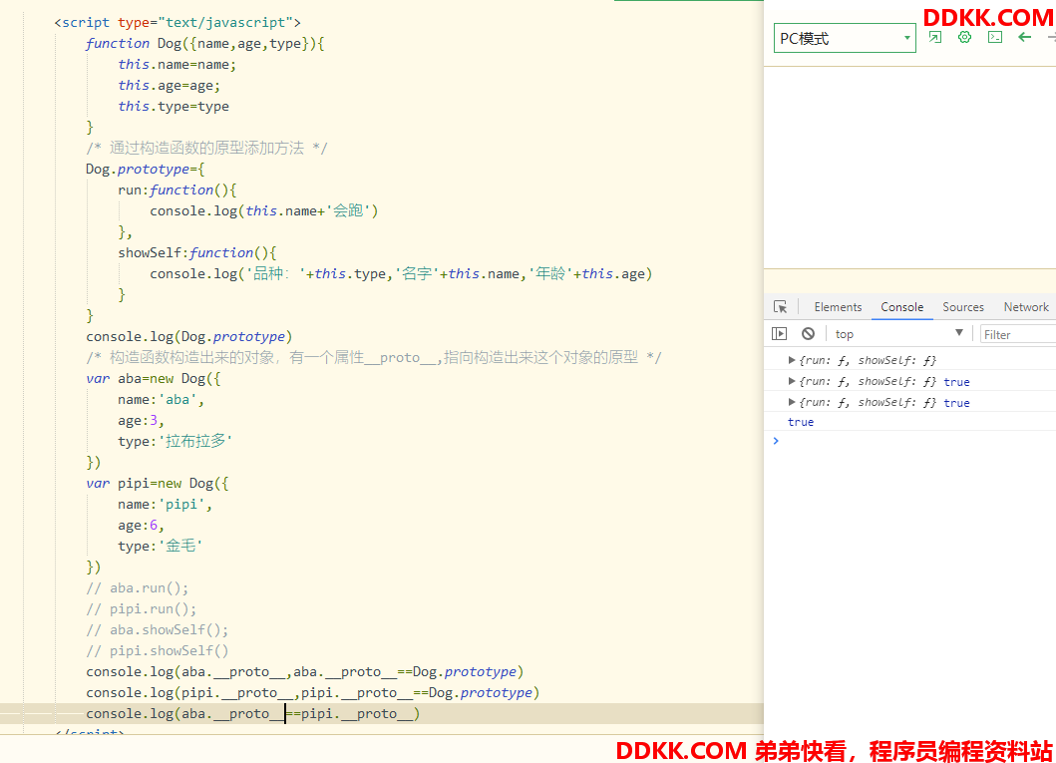The width and height of the screenshot is (1056, 763).
Task: Click the Dog.prototype={ line
Action: pos(145,169)
